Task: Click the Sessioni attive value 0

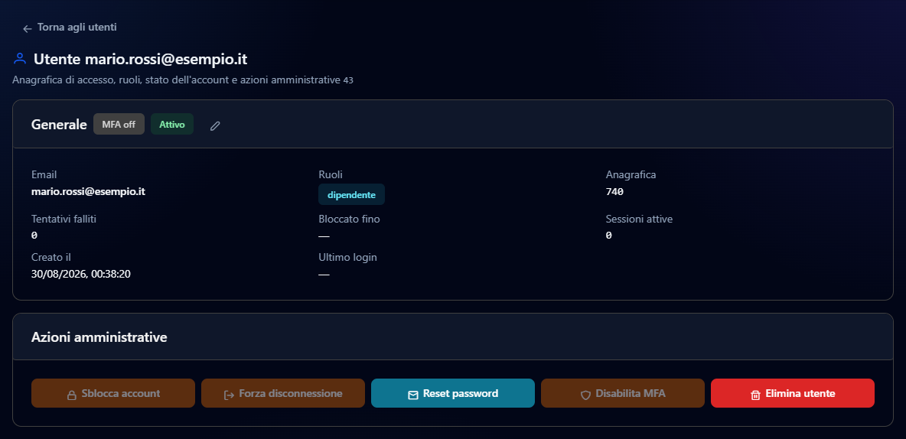Action: point(608,236)
